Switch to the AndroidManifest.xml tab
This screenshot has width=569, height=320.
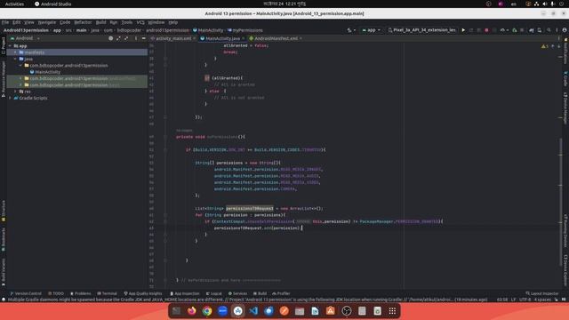276,38
